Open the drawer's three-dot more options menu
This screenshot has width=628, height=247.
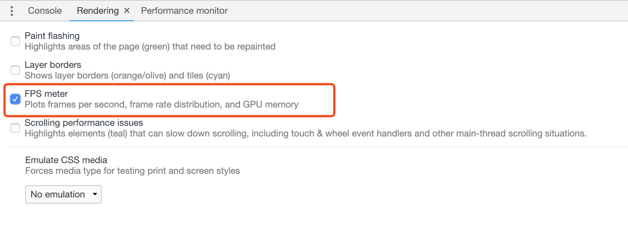[x=12, y=11]
